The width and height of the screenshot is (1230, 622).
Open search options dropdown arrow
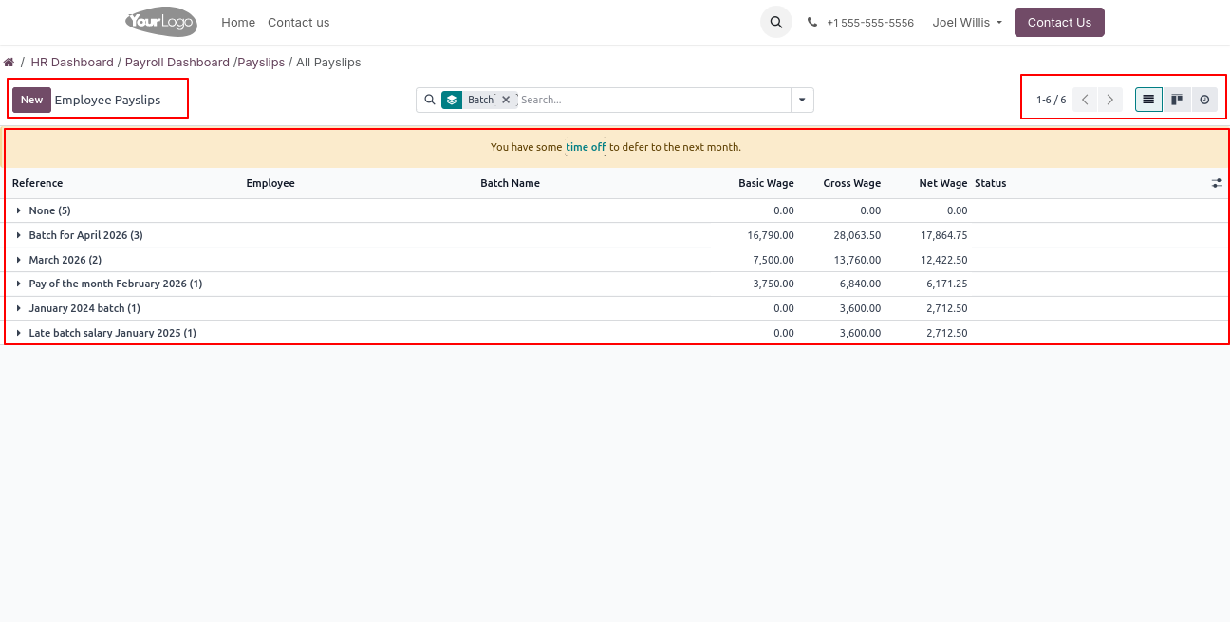802,100
